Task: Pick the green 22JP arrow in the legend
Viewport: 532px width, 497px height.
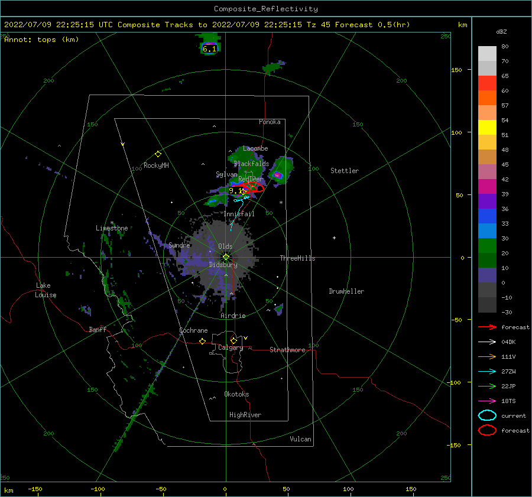Action: (487, 386)
